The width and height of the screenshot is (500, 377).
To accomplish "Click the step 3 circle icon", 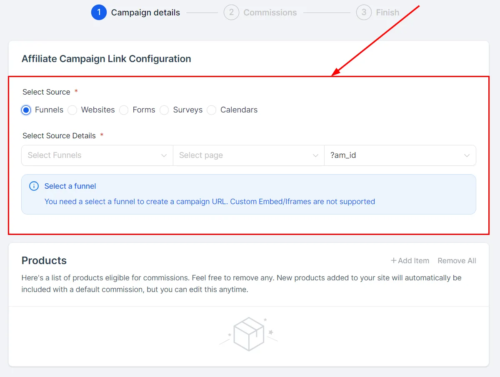I will tap(364, 12).
